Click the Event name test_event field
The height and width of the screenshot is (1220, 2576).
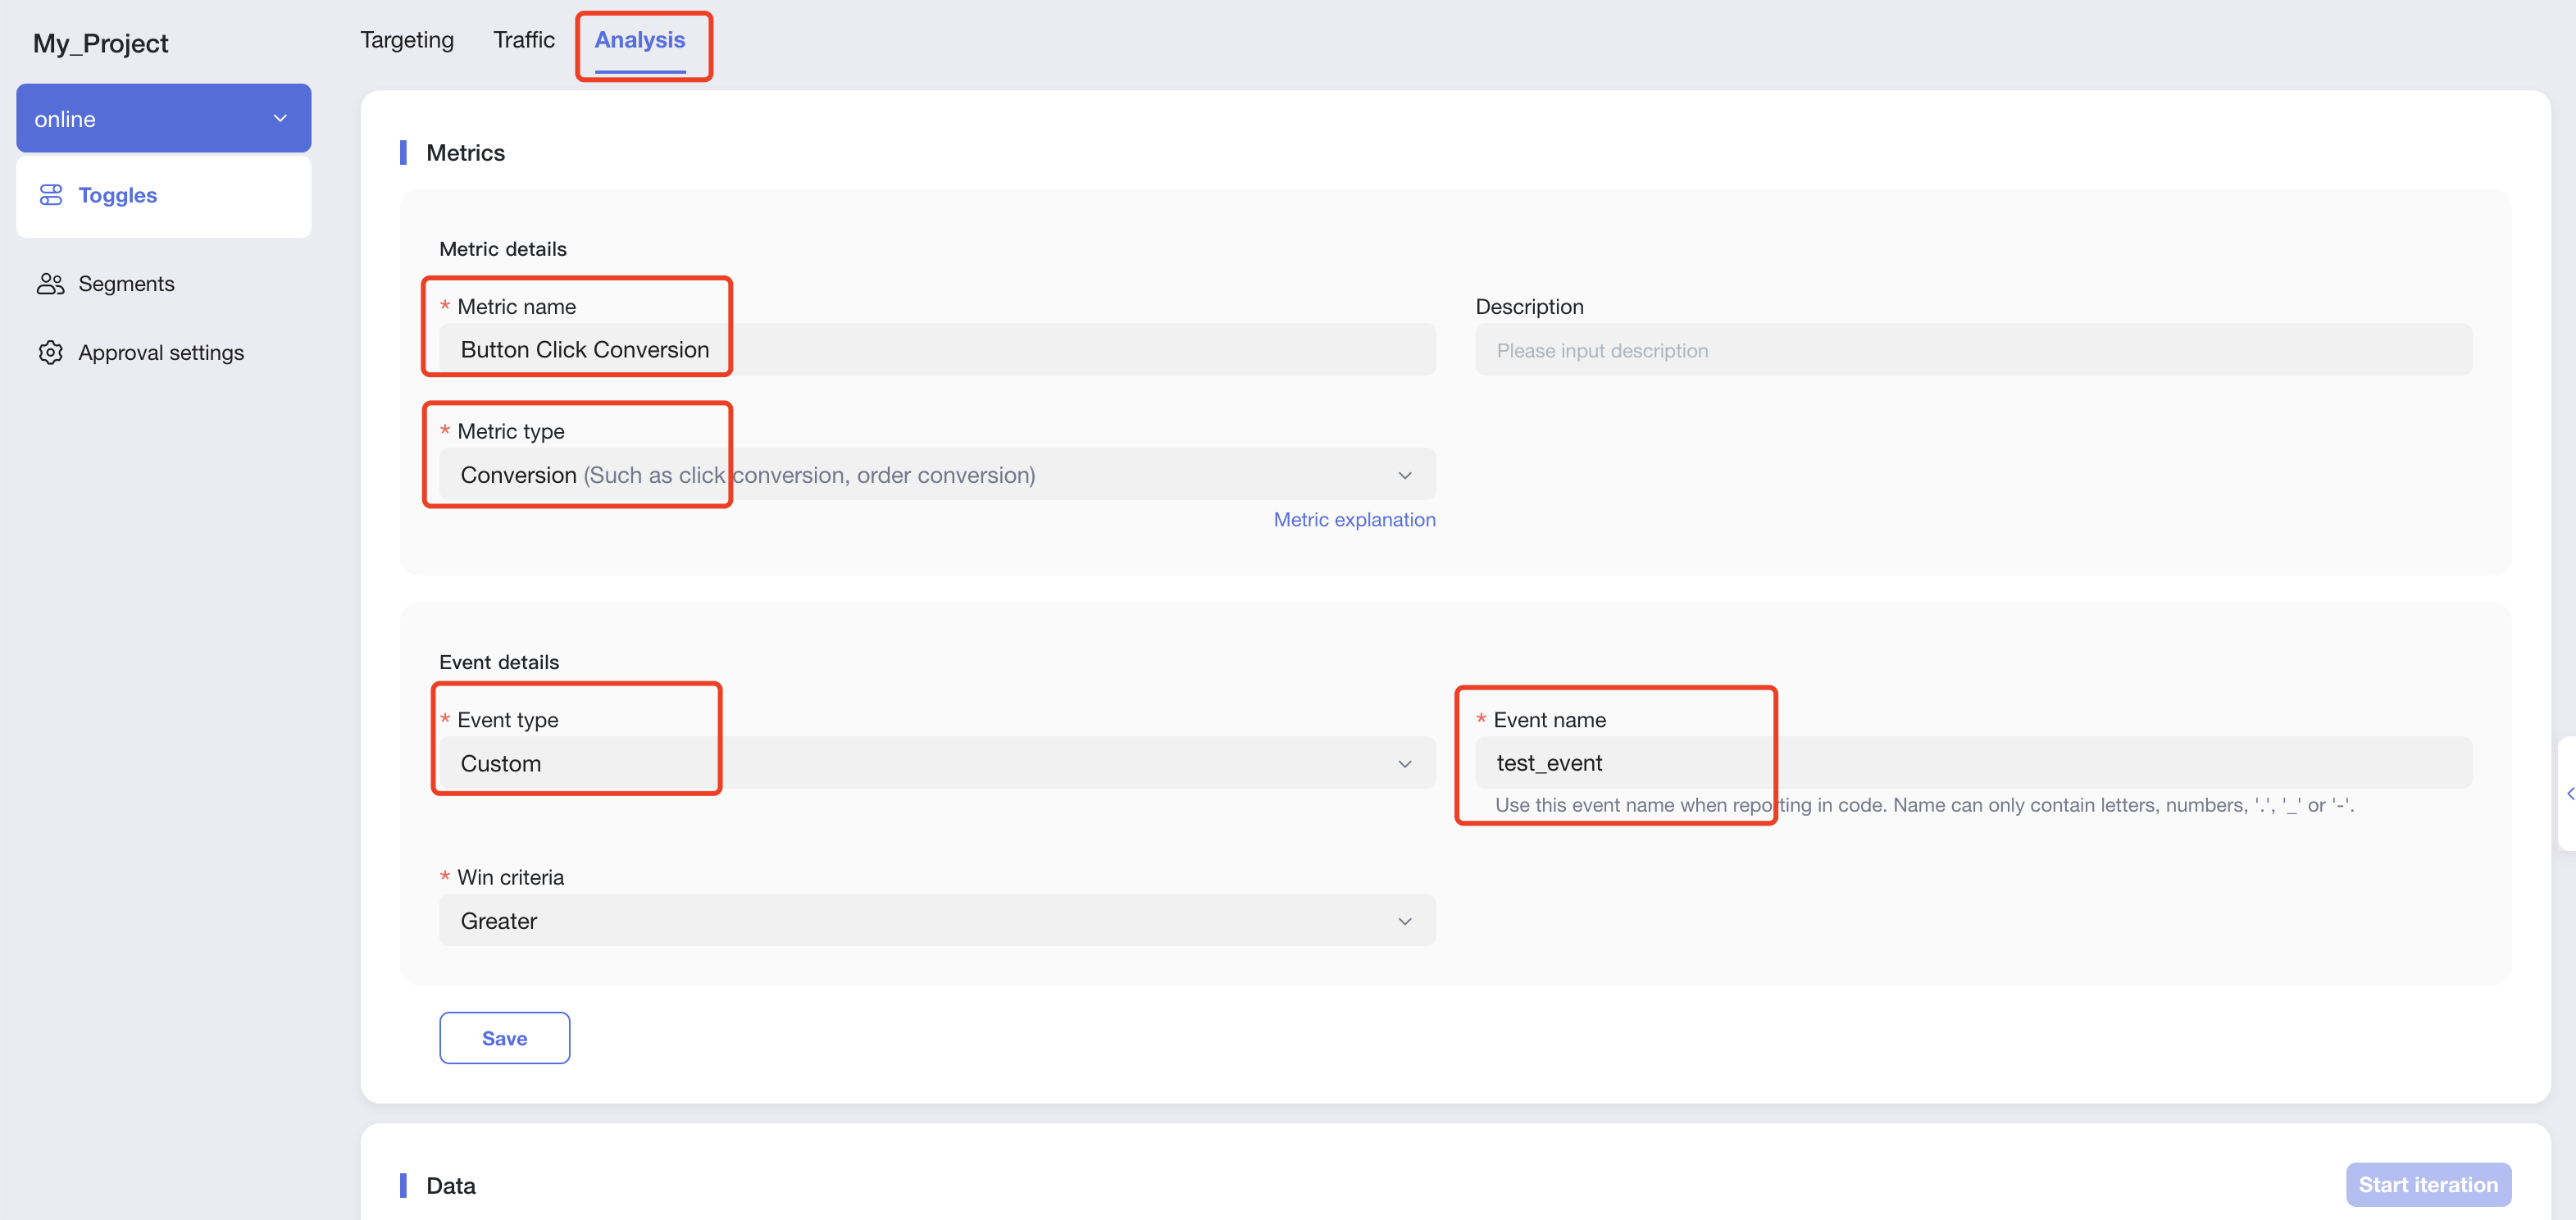click(x=1972, y=763)
